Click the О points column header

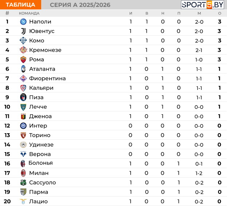click(x=220, y=13)
